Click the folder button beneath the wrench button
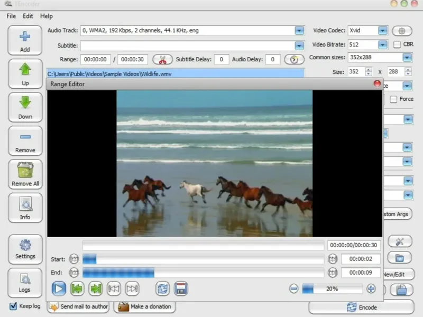Image resolution: width=423 pixels, height=317 pixels. click(x=400, y=258)
